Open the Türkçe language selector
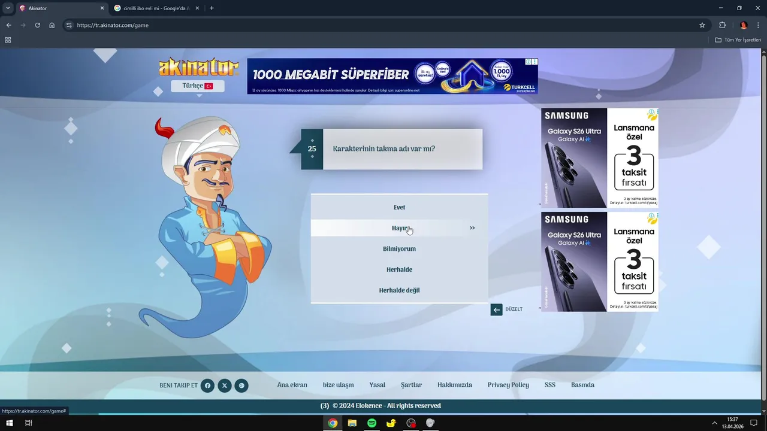 [198, 86]
